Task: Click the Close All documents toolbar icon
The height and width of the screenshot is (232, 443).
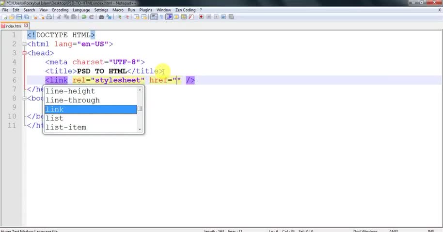Action: click(42, 17)
